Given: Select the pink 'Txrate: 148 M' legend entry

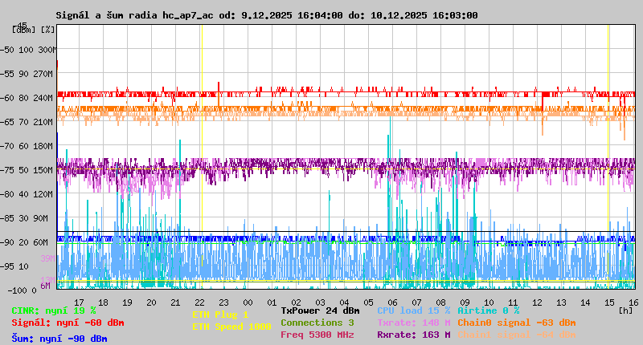Looking at the screenshot, I should click(413, 323).
